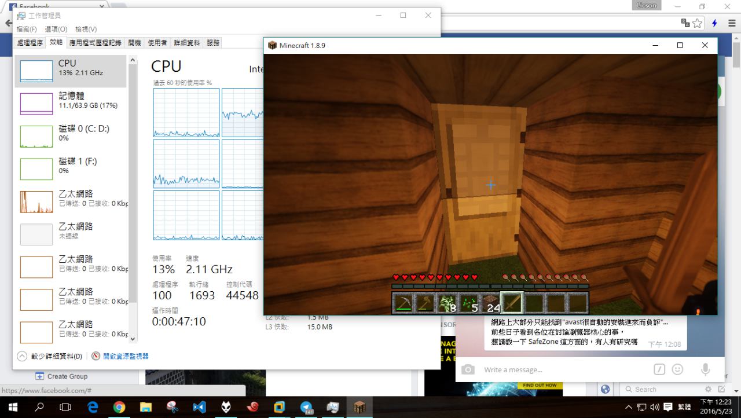The image size is (741, 418).
Task: Open the bot commands slash icon
Action: (x=659, y=369)
